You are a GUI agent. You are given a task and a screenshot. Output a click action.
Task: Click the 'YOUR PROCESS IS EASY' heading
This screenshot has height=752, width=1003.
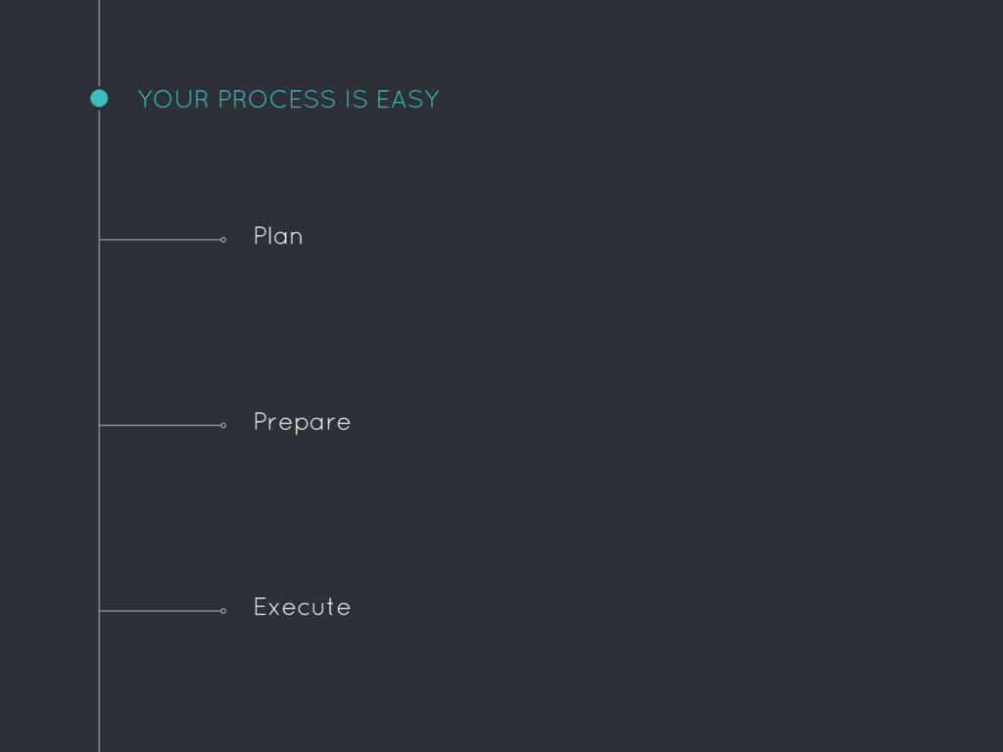pos(289,99)
